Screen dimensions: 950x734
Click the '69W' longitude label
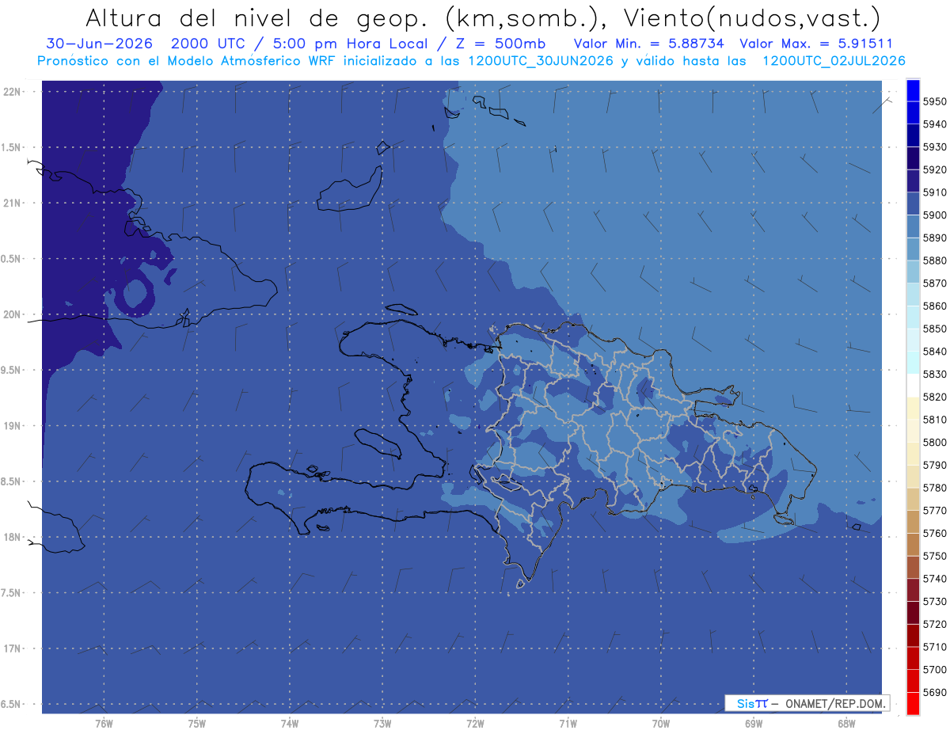pos(754,723)
